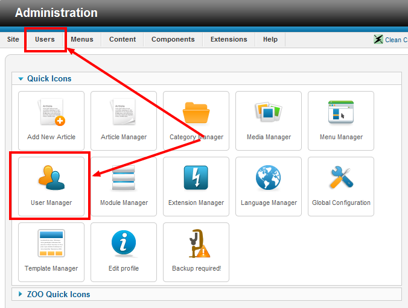The image size is (408, 308).
Task: Click the Template Manager label
Action: click(51, 268)
